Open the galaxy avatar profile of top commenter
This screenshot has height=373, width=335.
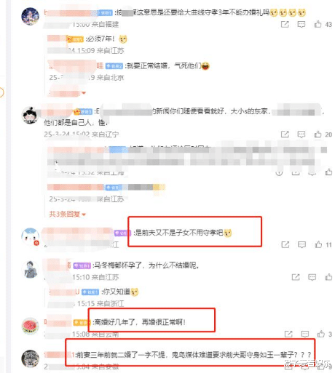tap(30, 16)
